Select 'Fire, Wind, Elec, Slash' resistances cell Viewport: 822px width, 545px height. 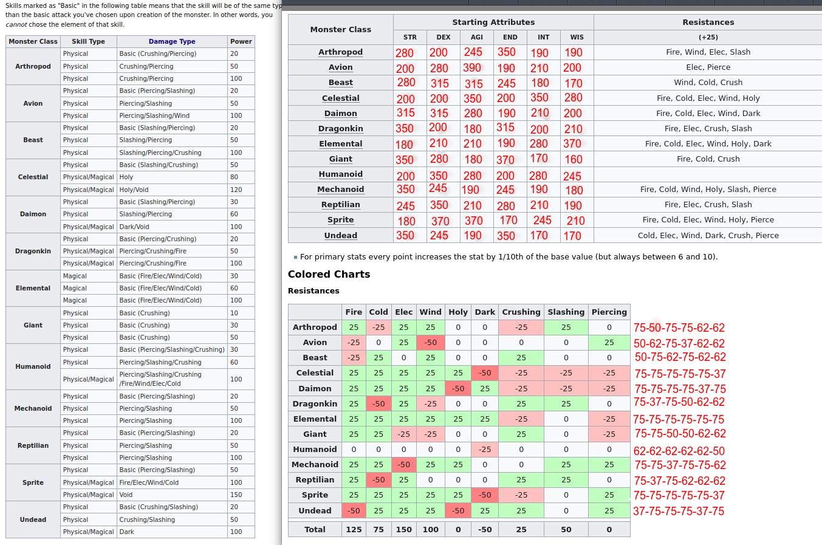click(708, 52)
